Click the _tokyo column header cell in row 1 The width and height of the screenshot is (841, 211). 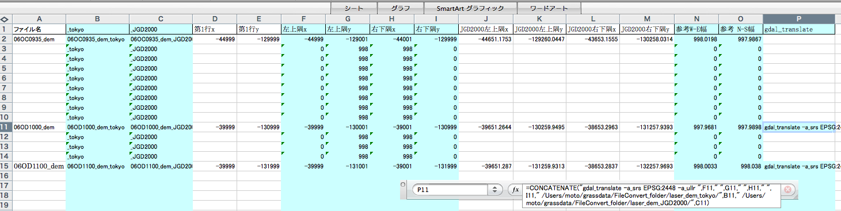98,29
